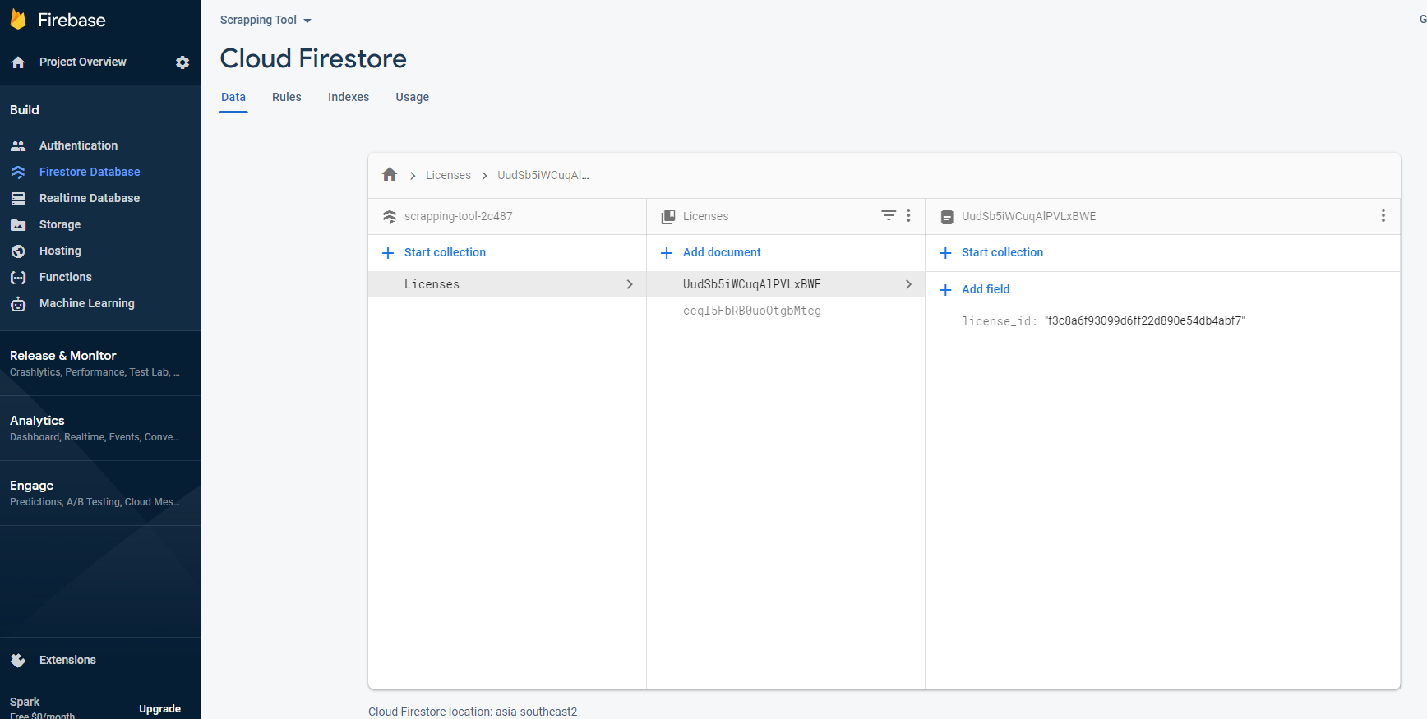Click the Machine Learning robot icon
This screenshot has height=719, width=1427.
(18, 304)
